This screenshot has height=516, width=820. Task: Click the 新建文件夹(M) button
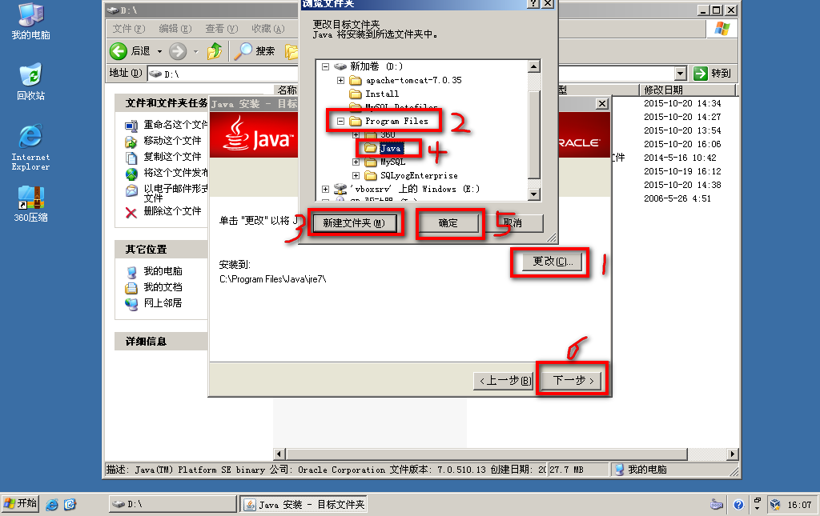point(354,223)
